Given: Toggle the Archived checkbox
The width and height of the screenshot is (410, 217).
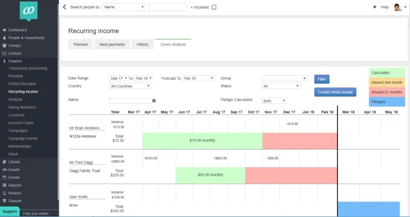Looking at the screenshot, I should [214, 7].
